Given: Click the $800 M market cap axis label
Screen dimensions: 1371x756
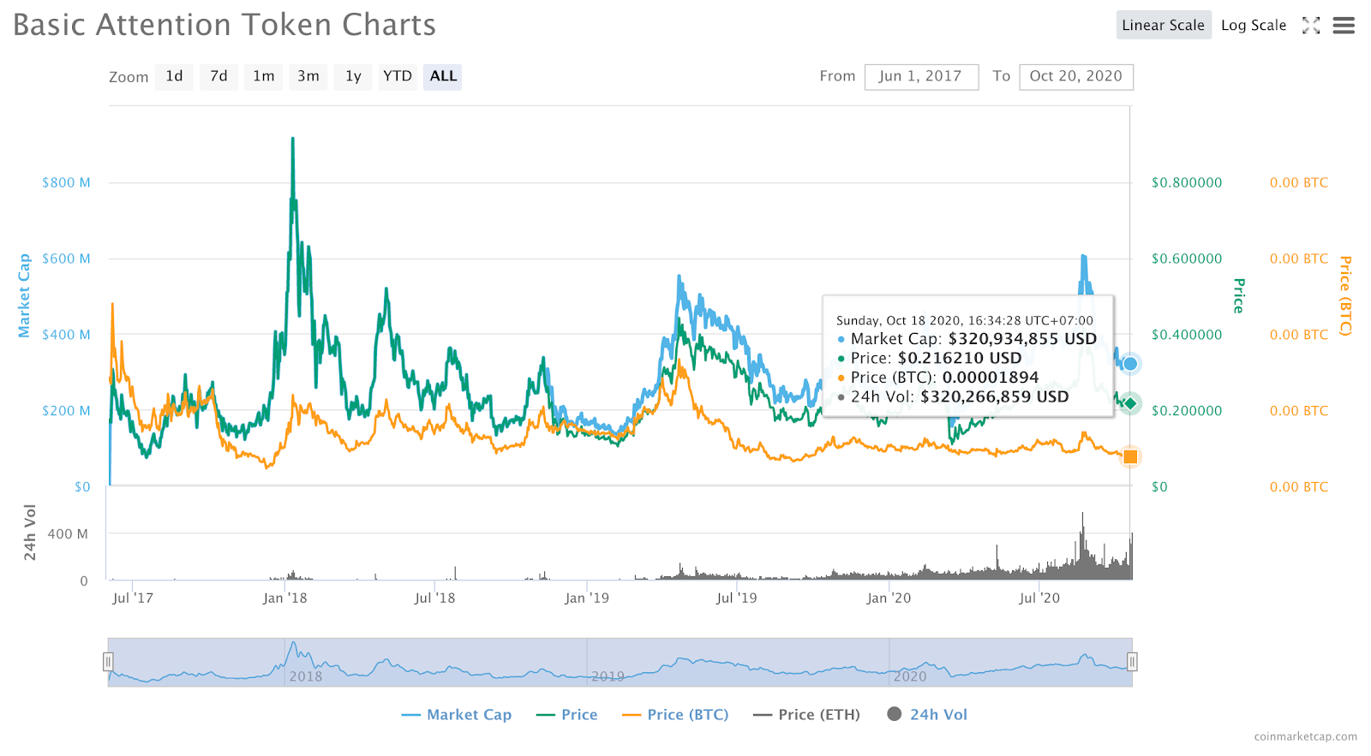Looking at the screenshot, I should (66, 182).
